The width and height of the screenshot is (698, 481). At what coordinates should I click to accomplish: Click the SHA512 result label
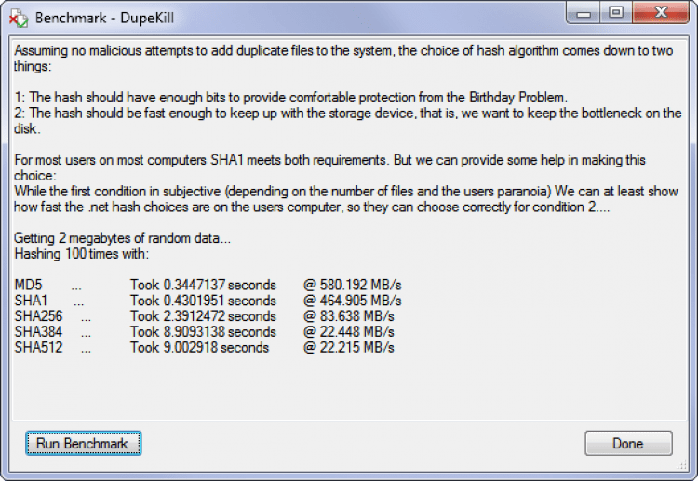[x=38, y=347]
